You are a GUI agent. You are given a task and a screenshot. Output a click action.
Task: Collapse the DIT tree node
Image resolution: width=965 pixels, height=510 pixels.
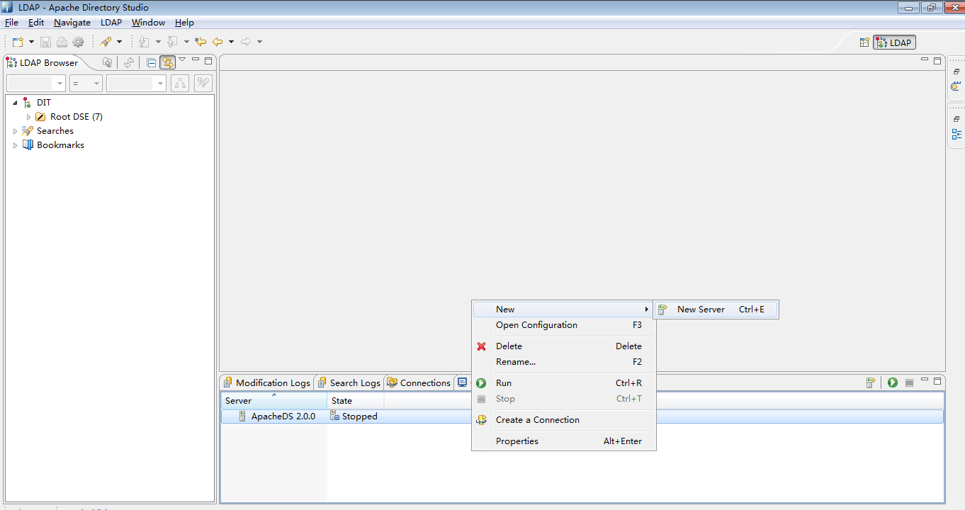click(16, 103)
